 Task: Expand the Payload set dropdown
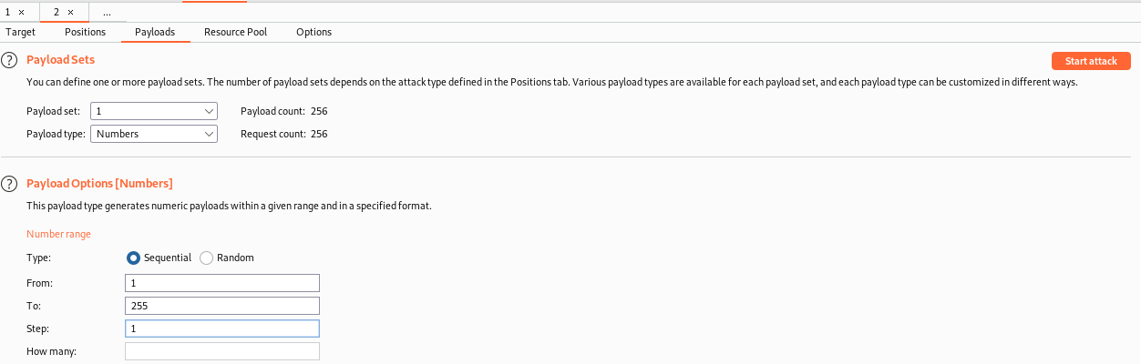(154, 111)
